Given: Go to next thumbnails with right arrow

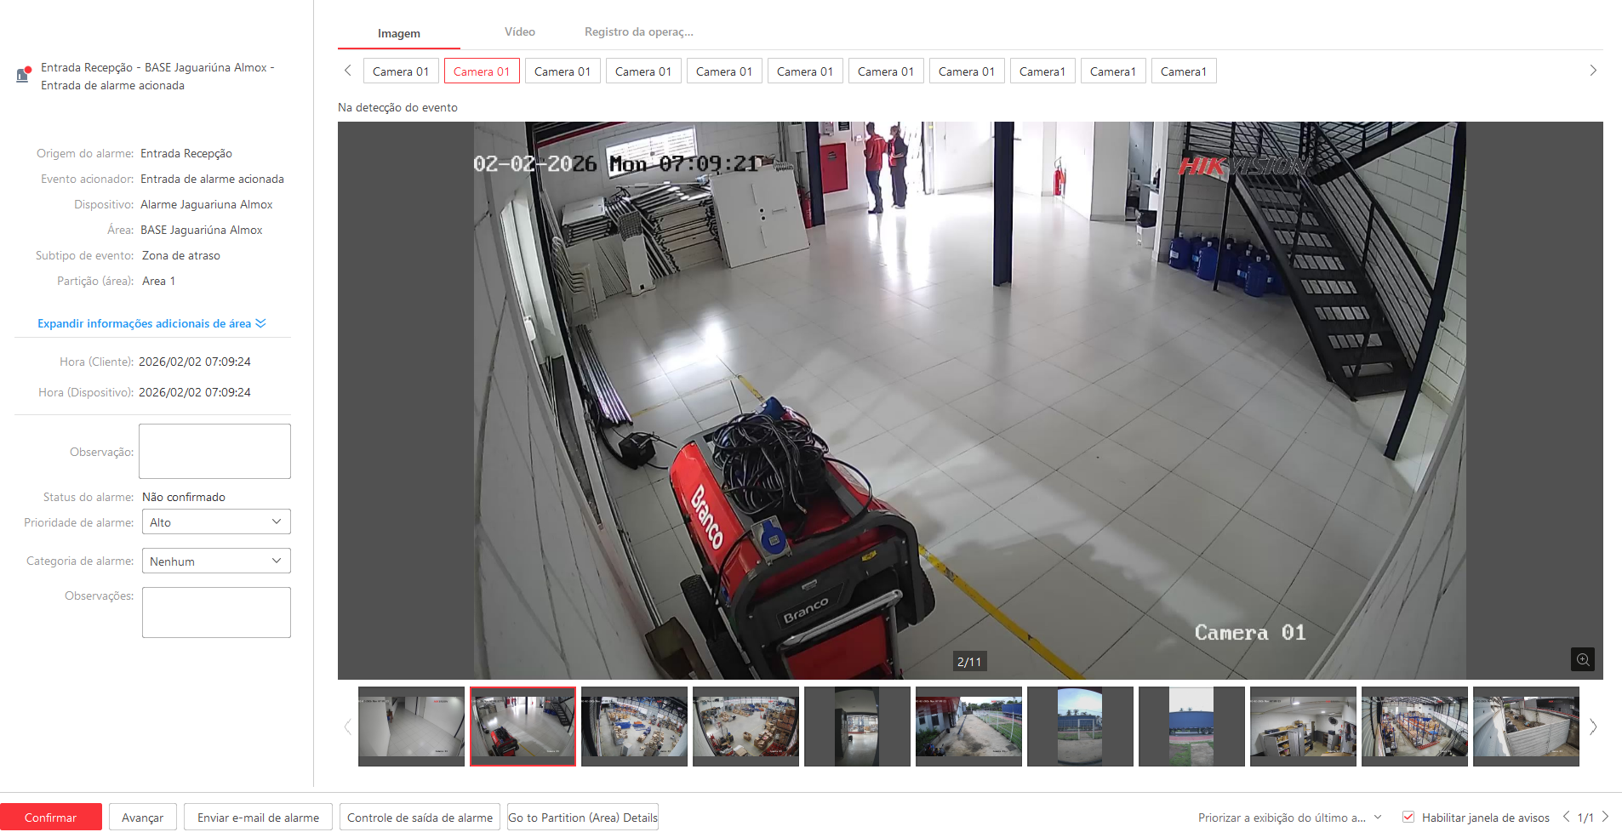Looking at the screenshot, I should coord(1593,727).
